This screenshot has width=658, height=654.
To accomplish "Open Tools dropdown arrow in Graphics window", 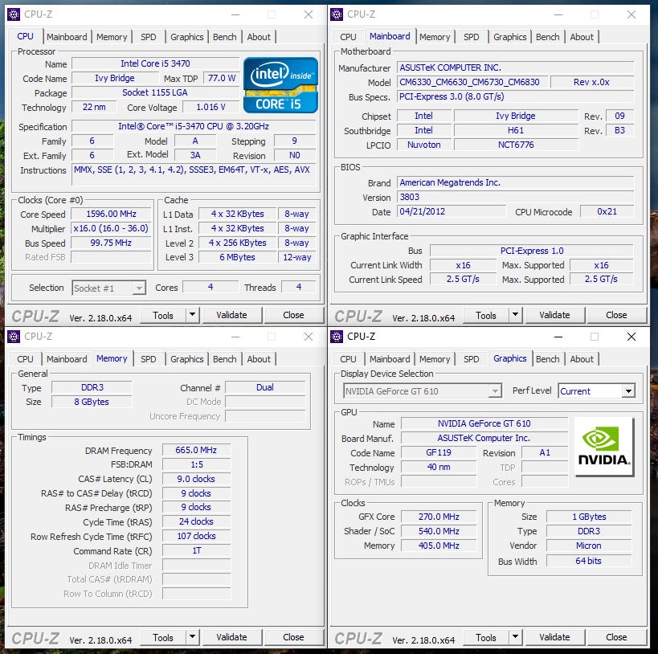I will coord(515,636).
